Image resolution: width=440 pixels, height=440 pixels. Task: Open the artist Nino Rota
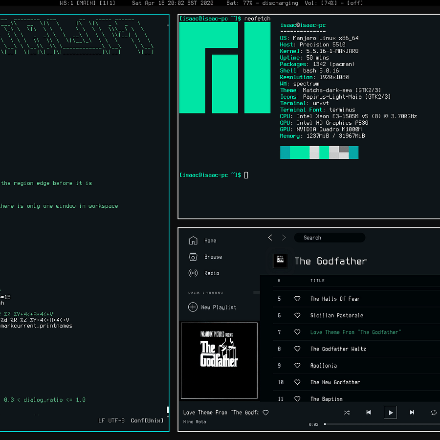[194, 421]
